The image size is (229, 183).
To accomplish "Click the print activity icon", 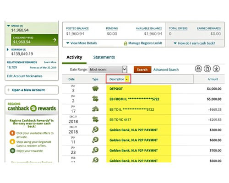I will pyautogui.click(x=198, y=69).
